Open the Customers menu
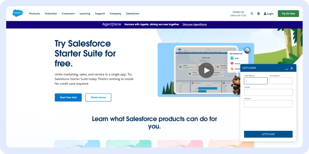This screenshot has height=154, width=309. [x=68, y=13]
